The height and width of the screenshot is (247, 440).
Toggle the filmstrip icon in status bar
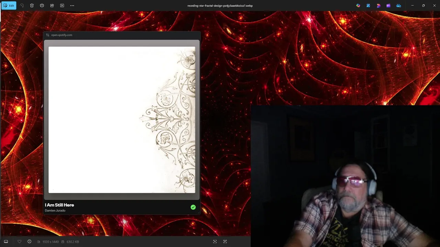6,242
